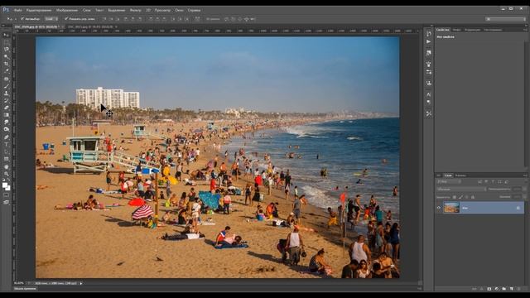The image size is (530, 298).
Task: Change screen mode from toolbar bottom
Action: tap(6, 202)
